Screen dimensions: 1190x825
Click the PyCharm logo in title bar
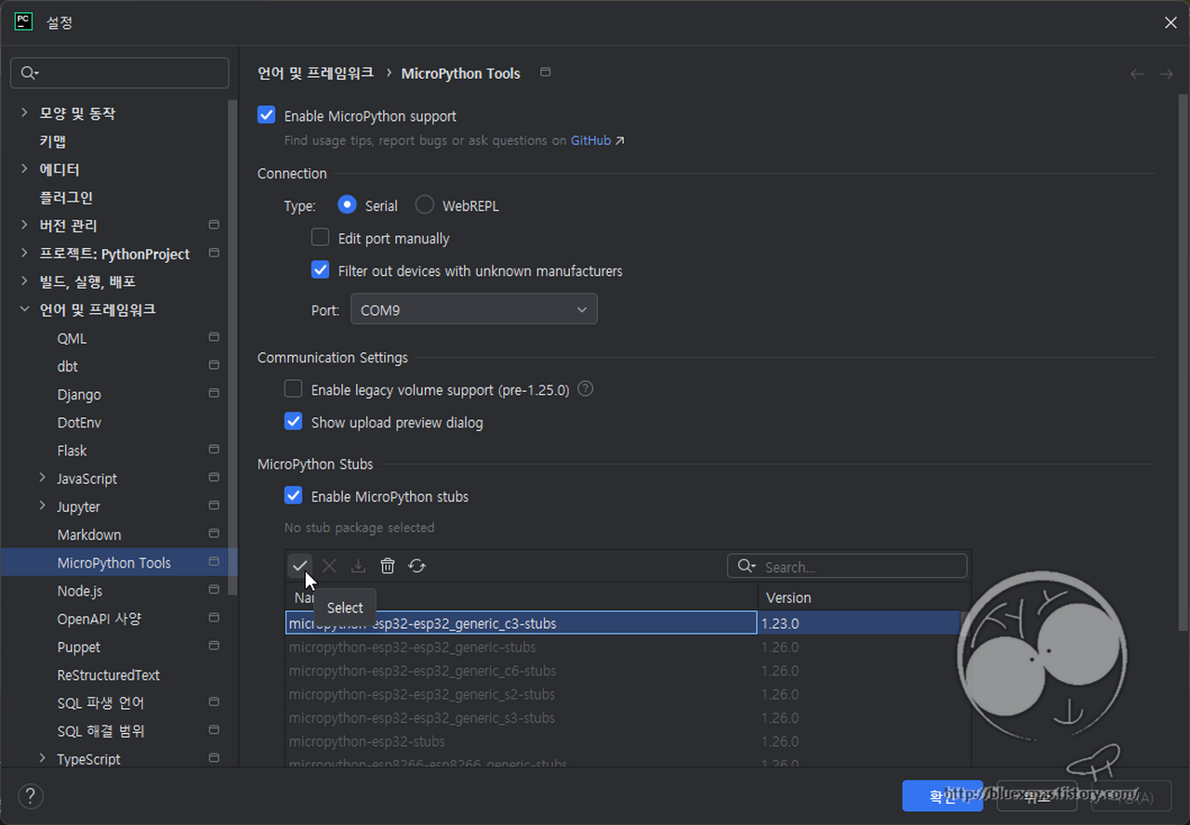click(x=23, y=22)
